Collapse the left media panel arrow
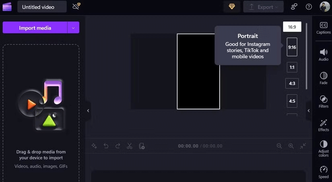332x182 pixels. (x=88, y=111)
